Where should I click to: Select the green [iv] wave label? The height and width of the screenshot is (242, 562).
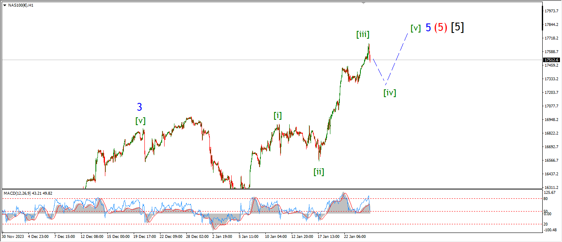click(x=390, y=93)
